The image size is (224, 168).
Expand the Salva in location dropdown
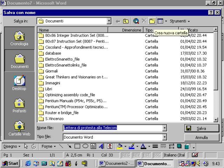109,21
